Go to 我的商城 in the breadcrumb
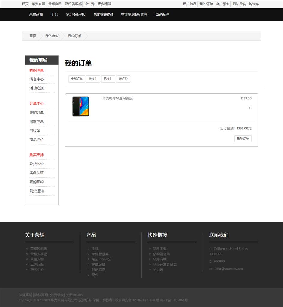 click(x=52, y=36)
